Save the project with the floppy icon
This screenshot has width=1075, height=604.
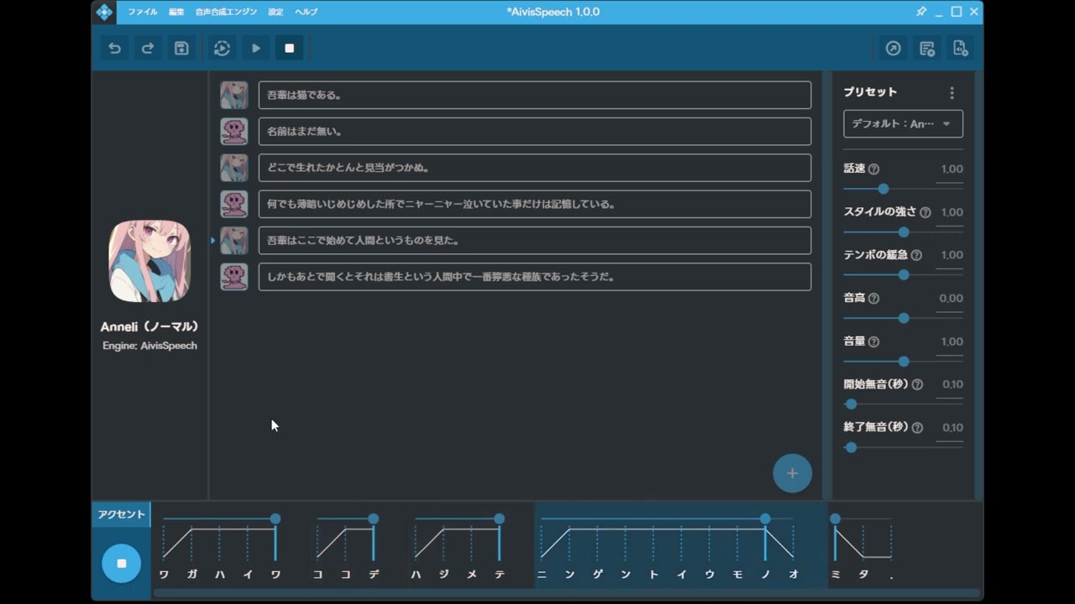[181, 49]
